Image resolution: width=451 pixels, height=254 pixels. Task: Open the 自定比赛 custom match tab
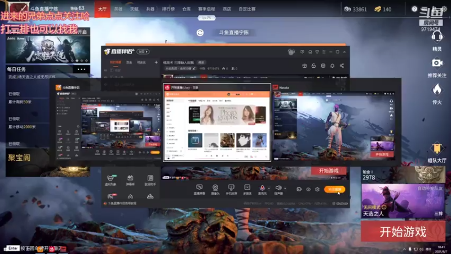(247, 9)
